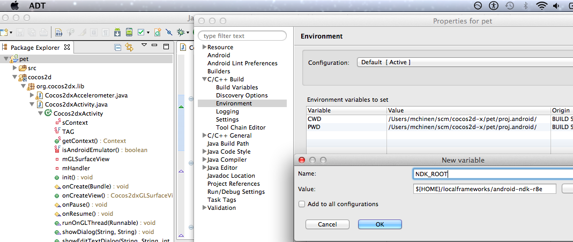Screen dimensions: 573x242
Task: Click the New wizard toolbar icon
Action: [4, 32]
